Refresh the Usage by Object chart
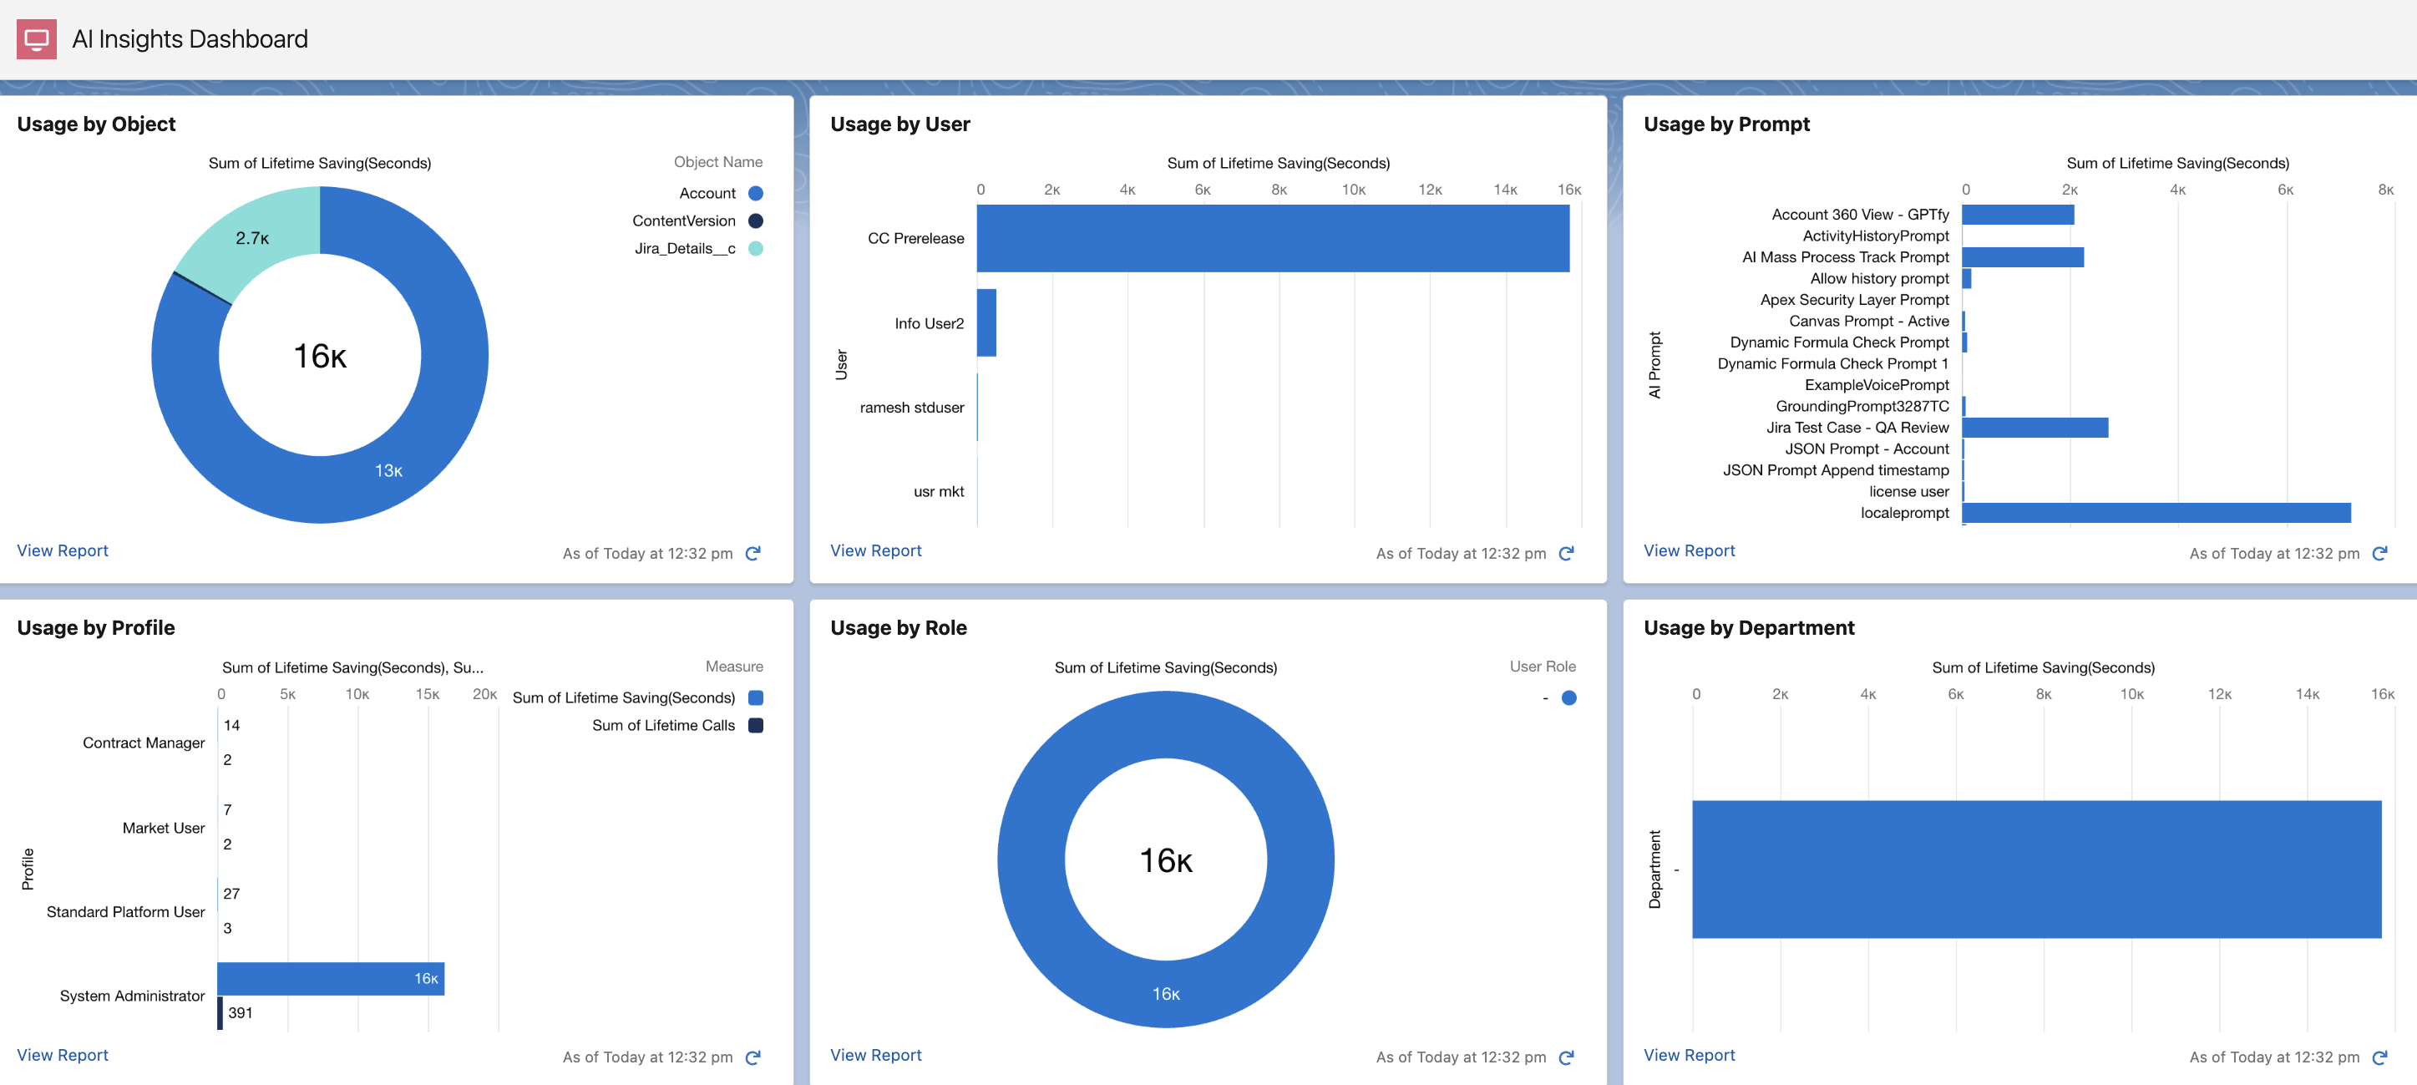This screenshot has height=1085, width=2417. (752, 554)
